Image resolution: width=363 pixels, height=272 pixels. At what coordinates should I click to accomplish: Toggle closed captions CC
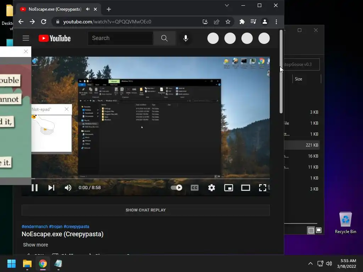195,188
